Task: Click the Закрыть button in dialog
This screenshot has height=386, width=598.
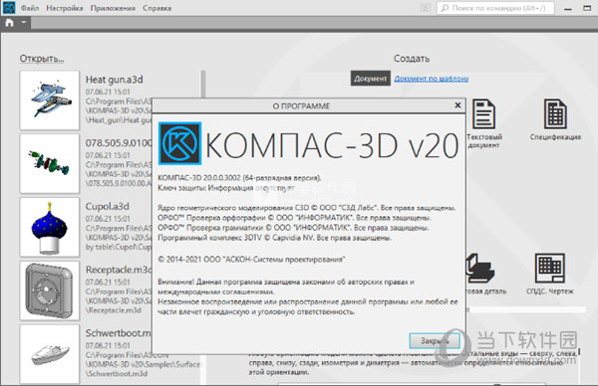Action: tap(435, 340)
